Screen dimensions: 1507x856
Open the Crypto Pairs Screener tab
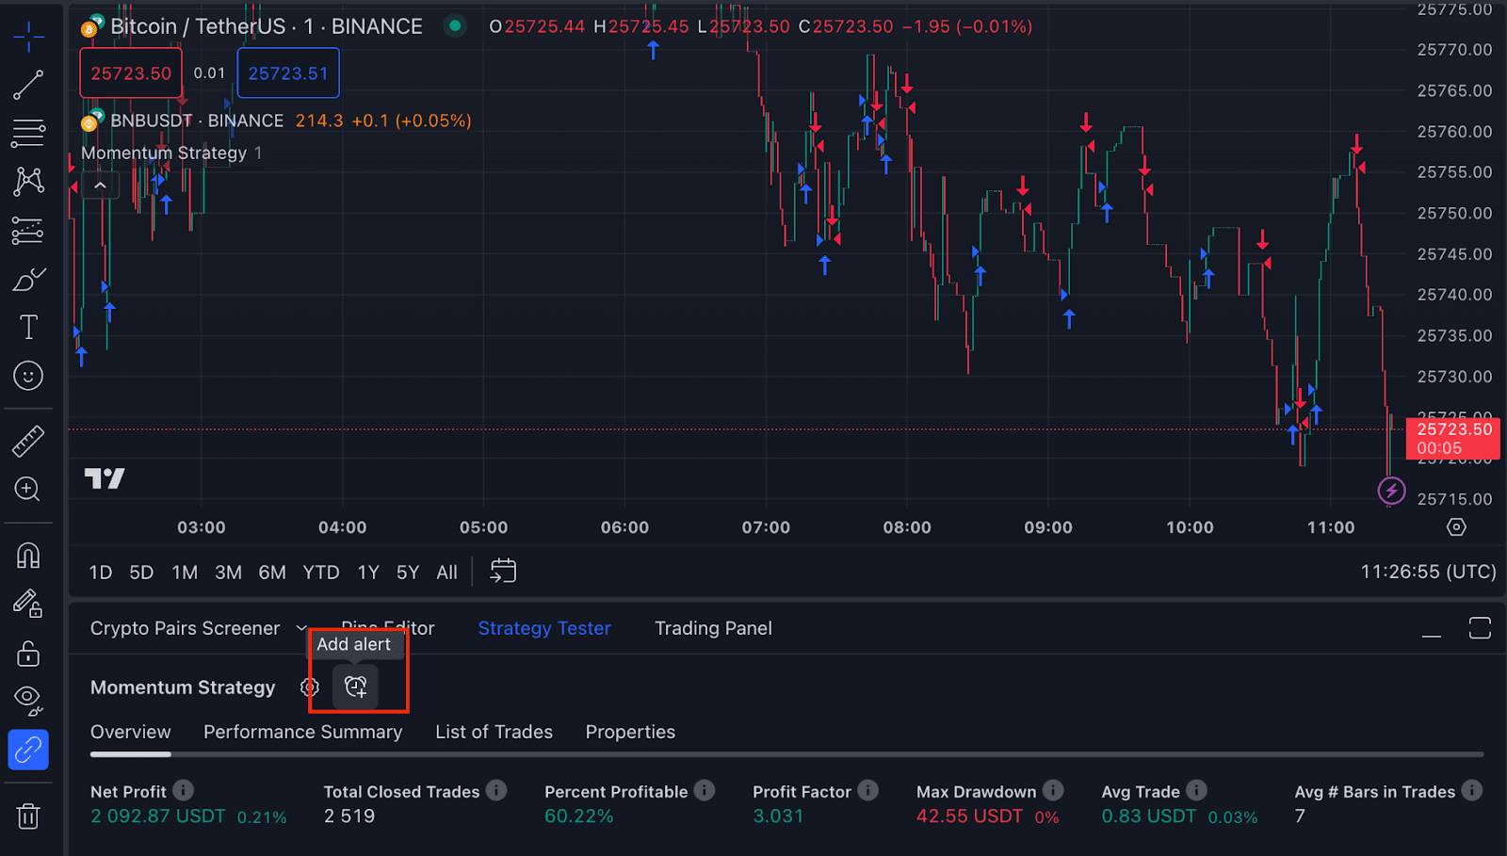(185, 628)
